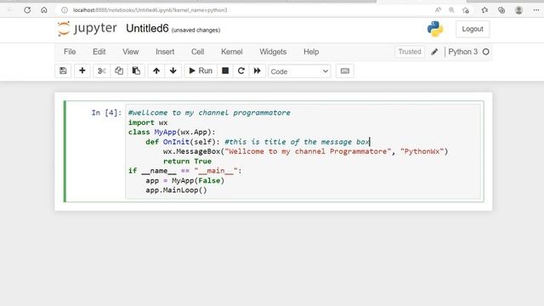Viewport: 544px width, 306px height.
Task: Open the Help menu
Action: tap(311, 52)
